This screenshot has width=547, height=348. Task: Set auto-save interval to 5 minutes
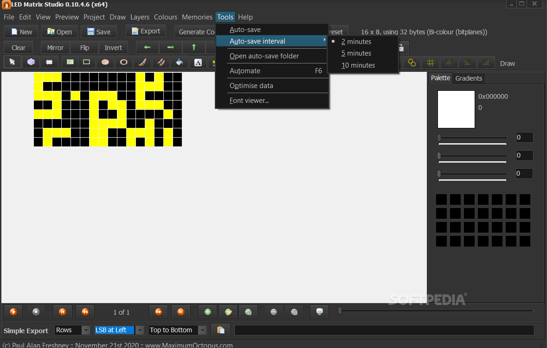click(x=363, y=53)
